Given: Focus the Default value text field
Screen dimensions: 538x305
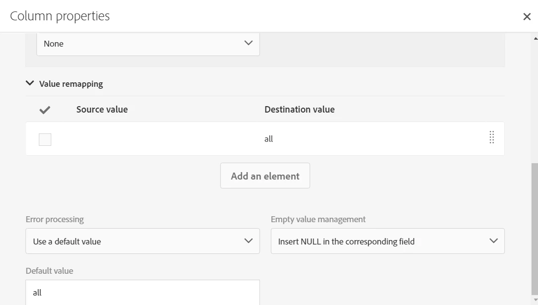Looking at the screenshot, I should click(x=143, y=293).
